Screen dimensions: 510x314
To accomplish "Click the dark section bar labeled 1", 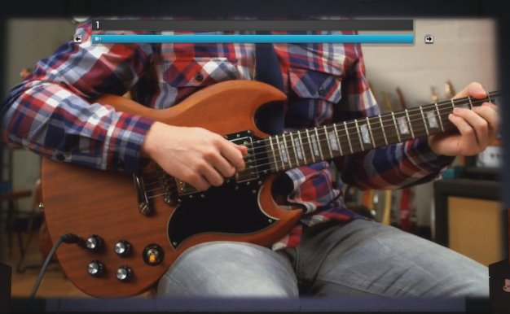I will (x=253, y=25).
